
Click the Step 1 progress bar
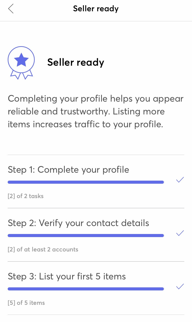[x=86, y=182]
